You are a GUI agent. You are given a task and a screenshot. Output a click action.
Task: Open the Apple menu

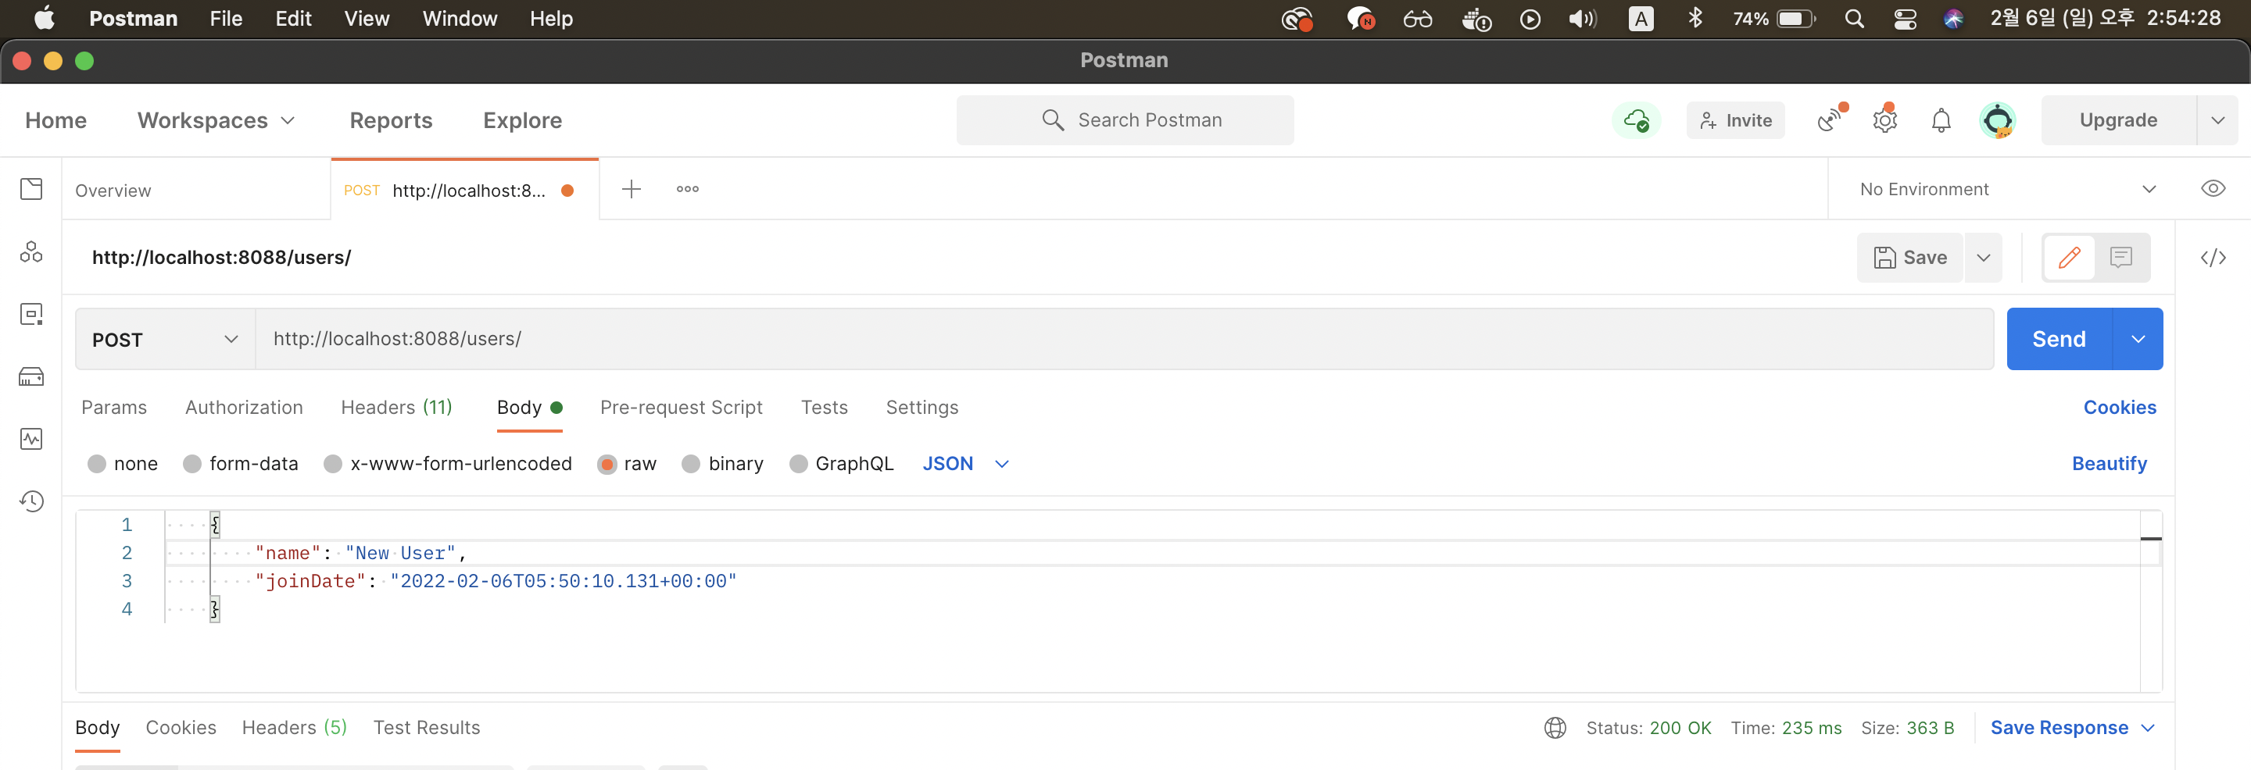pos(44,18)
